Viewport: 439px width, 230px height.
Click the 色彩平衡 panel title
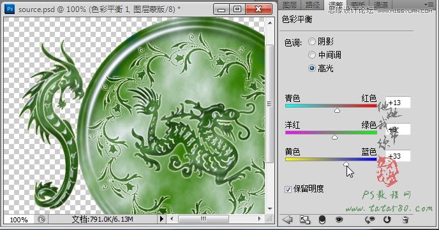(297, 19)
